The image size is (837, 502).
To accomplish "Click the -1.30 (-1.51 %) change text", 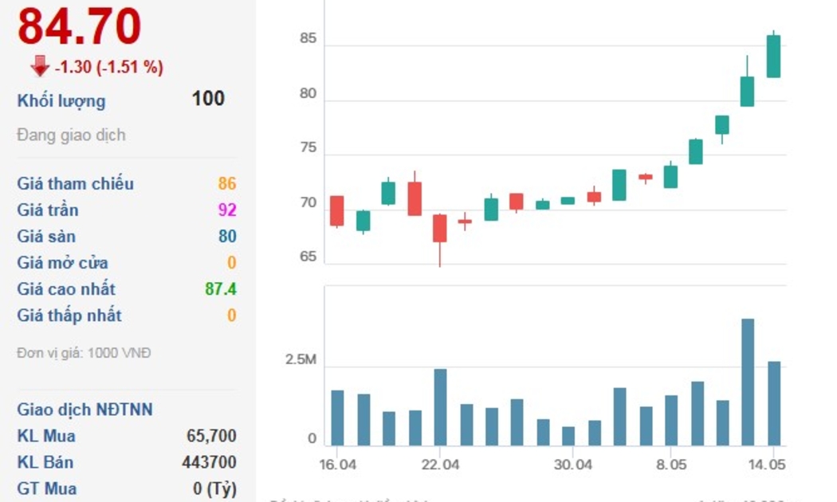I will point(109,68).
